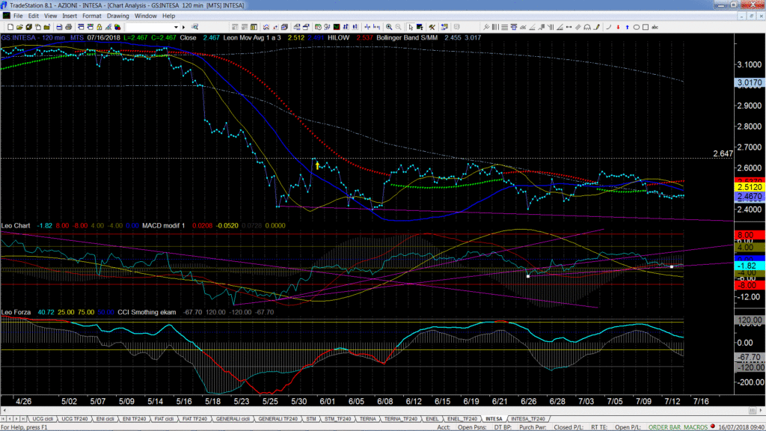Image resolution: width=766 pixels, height=431 pixels.
Task: Select the pencil drawing tool
Action: point(596,27)
